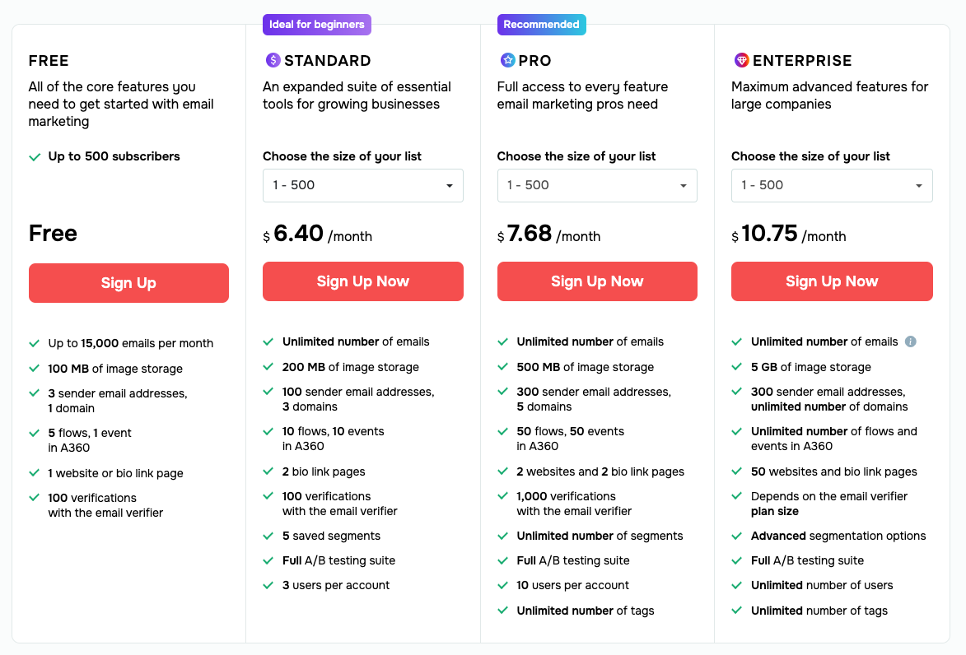Click checkmark beside Pro 10 users per account
The width and height of the screenshot is (966, 655).
[503, 585]
